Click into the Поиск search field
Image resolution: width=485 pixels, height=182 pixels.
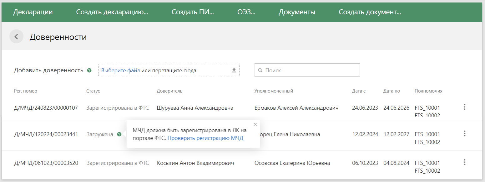point(310,70)
